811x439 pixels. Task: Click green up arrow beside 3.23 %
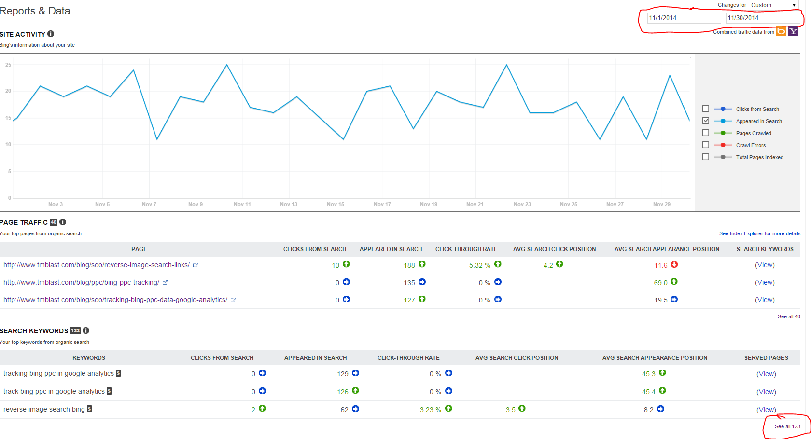point(448,409)
